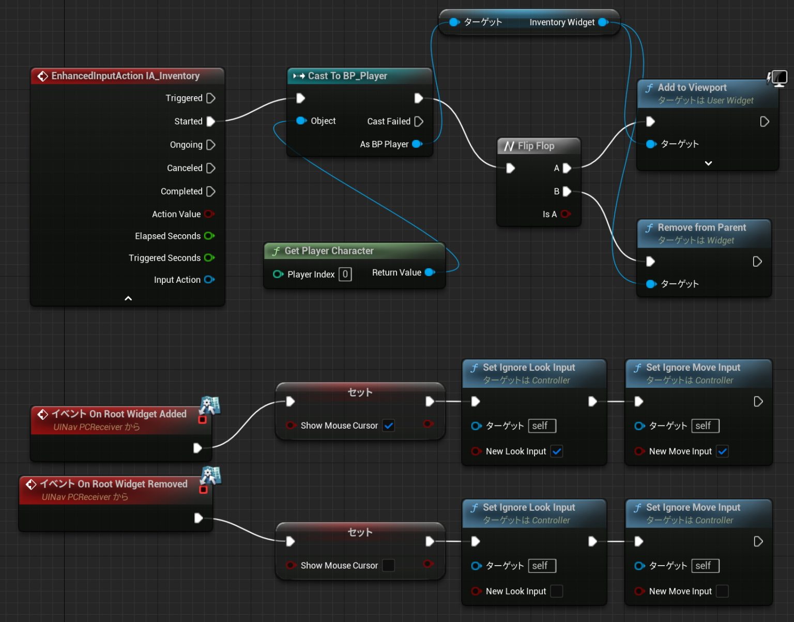The width and height of the screenshot is (794, 622).
Task: Select the On Root Widget Added event header
Action: point(119,414)
